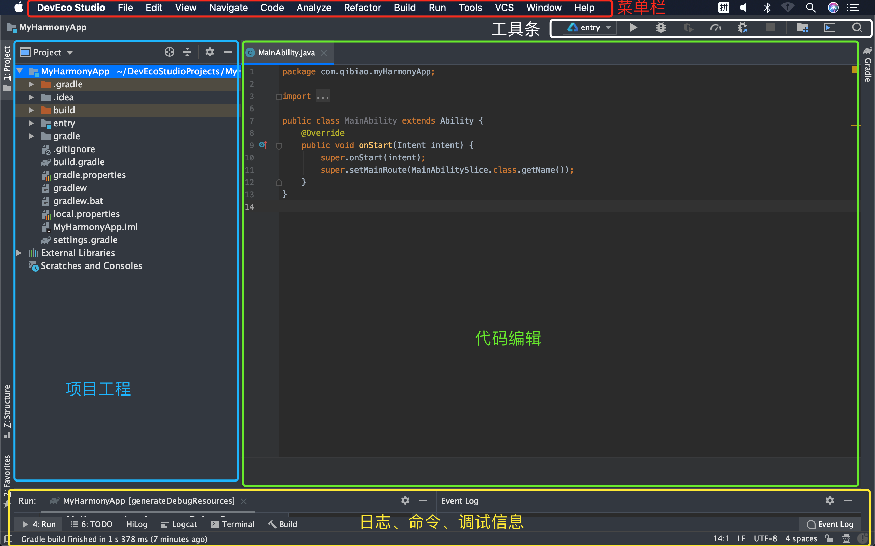The image size is (875, 546).
Task: Open the VCS menu
Action: pos(504,8)
